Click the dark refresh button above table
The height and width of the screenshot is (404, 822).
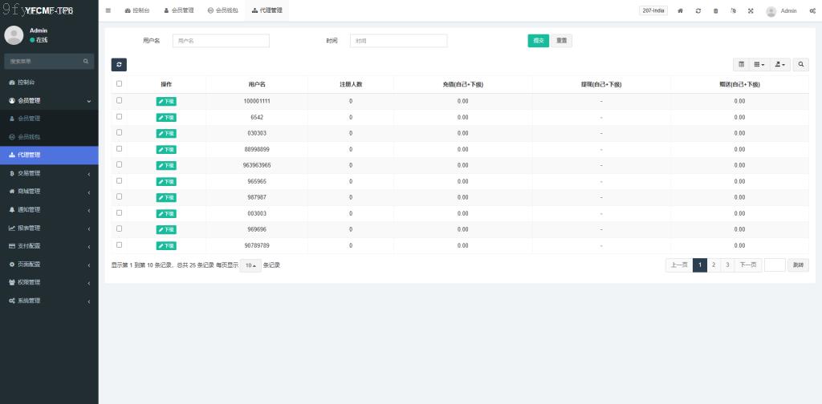[x=119, y=64]
